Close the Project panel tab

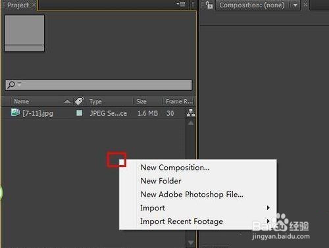(x=34, y=5)
